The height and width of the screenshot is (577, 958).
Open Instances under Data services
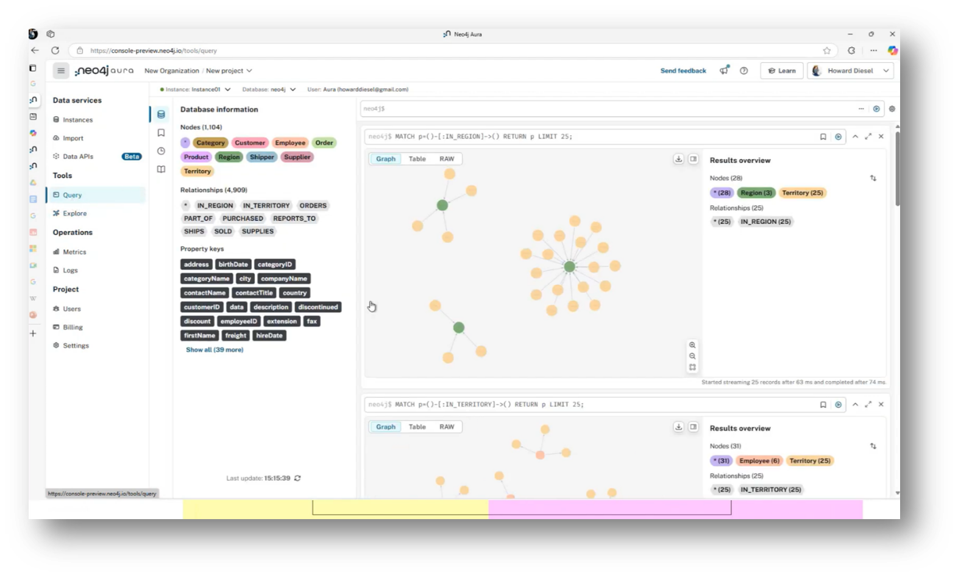[77, 120]
